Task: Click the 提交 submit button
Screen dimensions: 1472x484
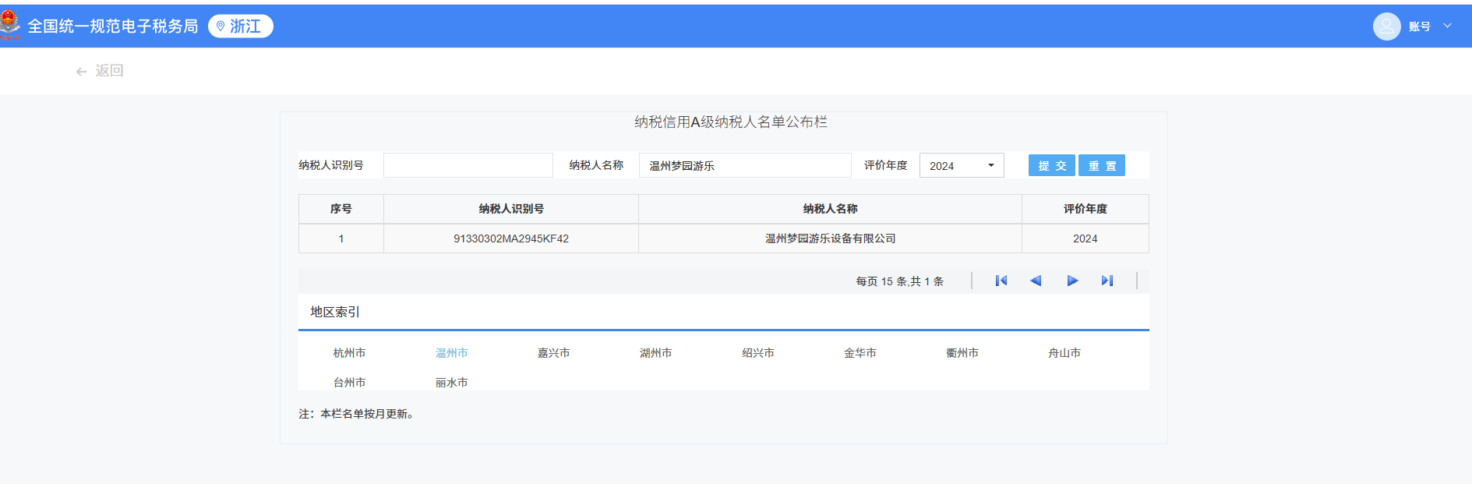Action: click(1051, 165)
